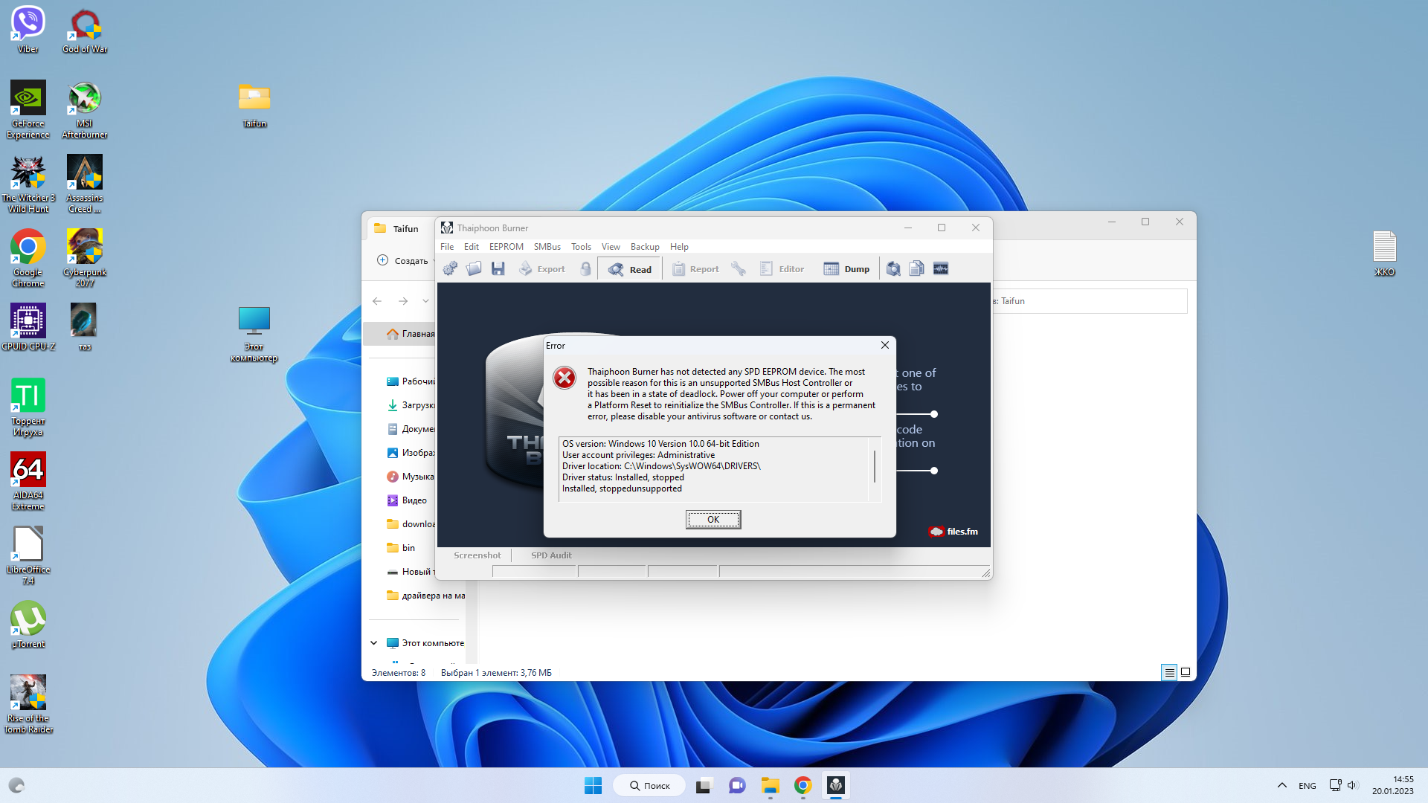Viewport: 1428px width, 803px height.
Task: Click the Создать new item button
Action: tap(403, 261)
